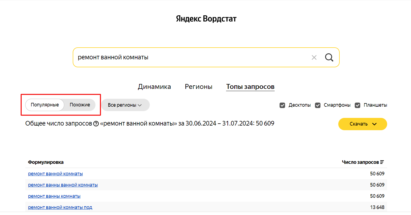The width and height of the screenshot is (411, 215).
Task: Click the Яндекс Вордстат logo title
Action: [x=206, y=19]
